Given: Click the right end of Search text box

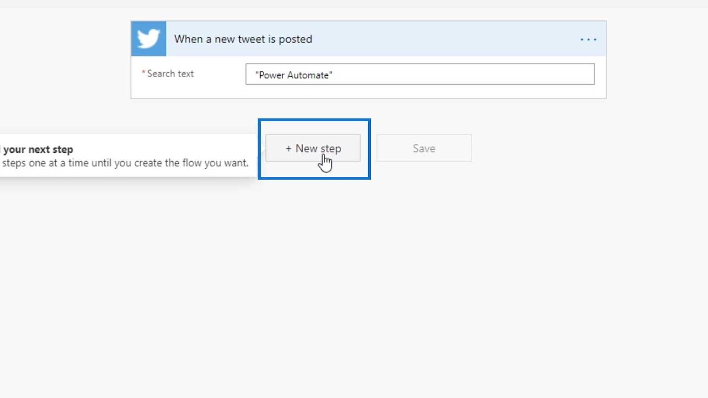Looking at the screenshot, I should [x=584, y=74].
